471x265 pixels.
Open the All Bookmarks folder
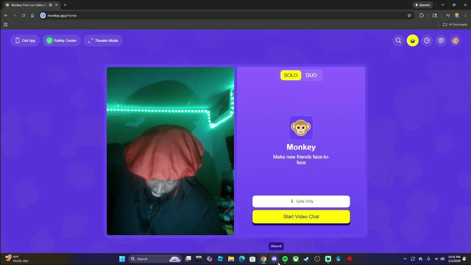[455, 25]
